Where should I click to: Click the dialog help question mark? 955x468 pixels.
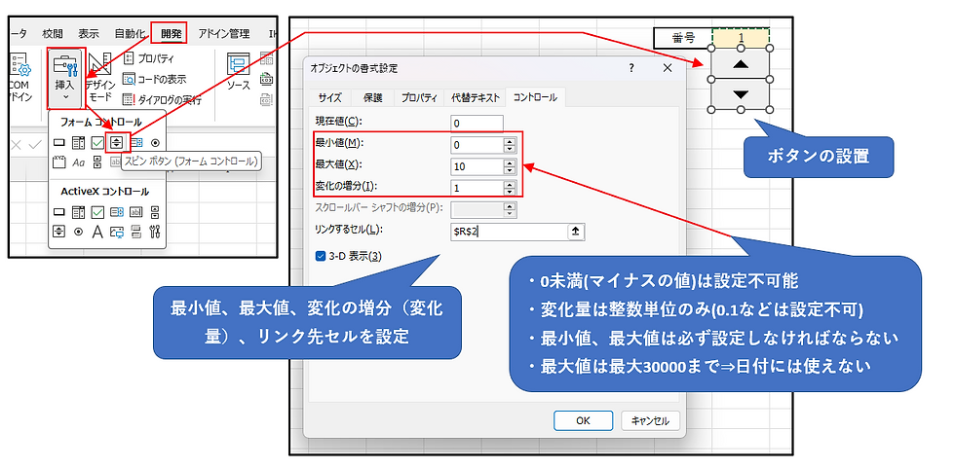pos(631,68)
